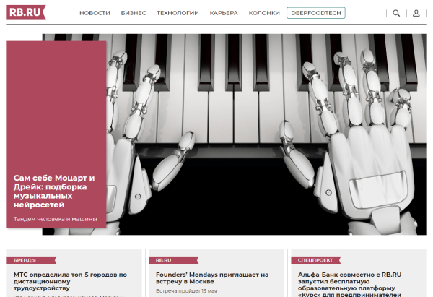
Task: Select Технологии in the top navigation
Action: (x=178, y=13)
